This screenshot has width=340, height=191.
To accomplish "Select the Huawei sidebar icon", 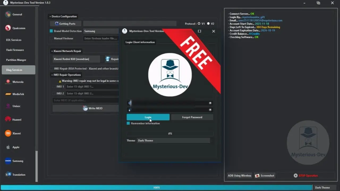I will pos(8,119).
